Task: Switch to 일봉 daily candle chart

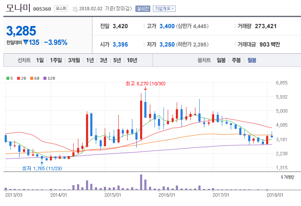Action: 221,60
